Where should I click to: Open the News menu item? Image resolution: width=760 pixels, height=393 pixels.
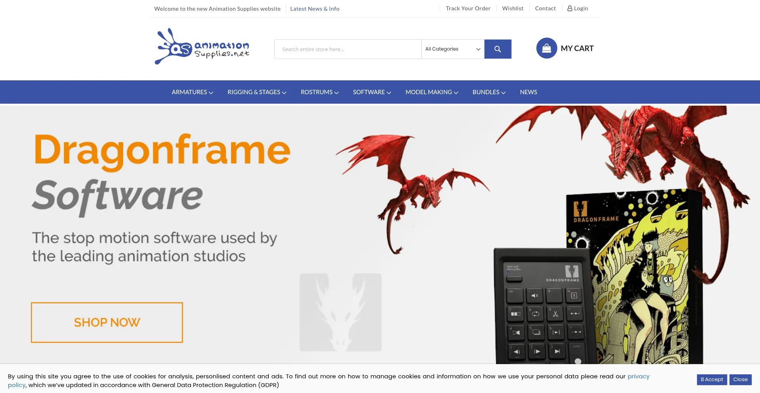point(528,92)
